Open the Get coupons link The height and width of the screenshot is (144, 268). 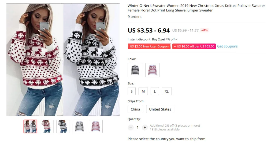[227, 46]
